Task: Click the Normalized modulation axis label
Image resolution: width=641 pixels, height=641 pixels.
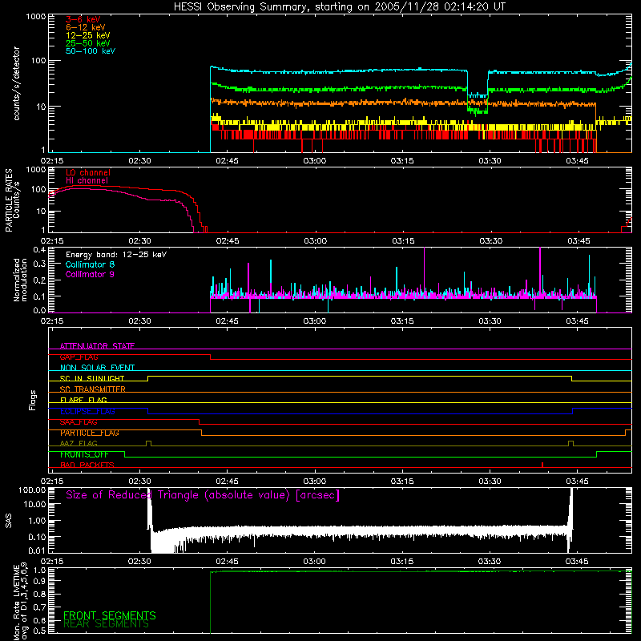Action: [21, 280]
